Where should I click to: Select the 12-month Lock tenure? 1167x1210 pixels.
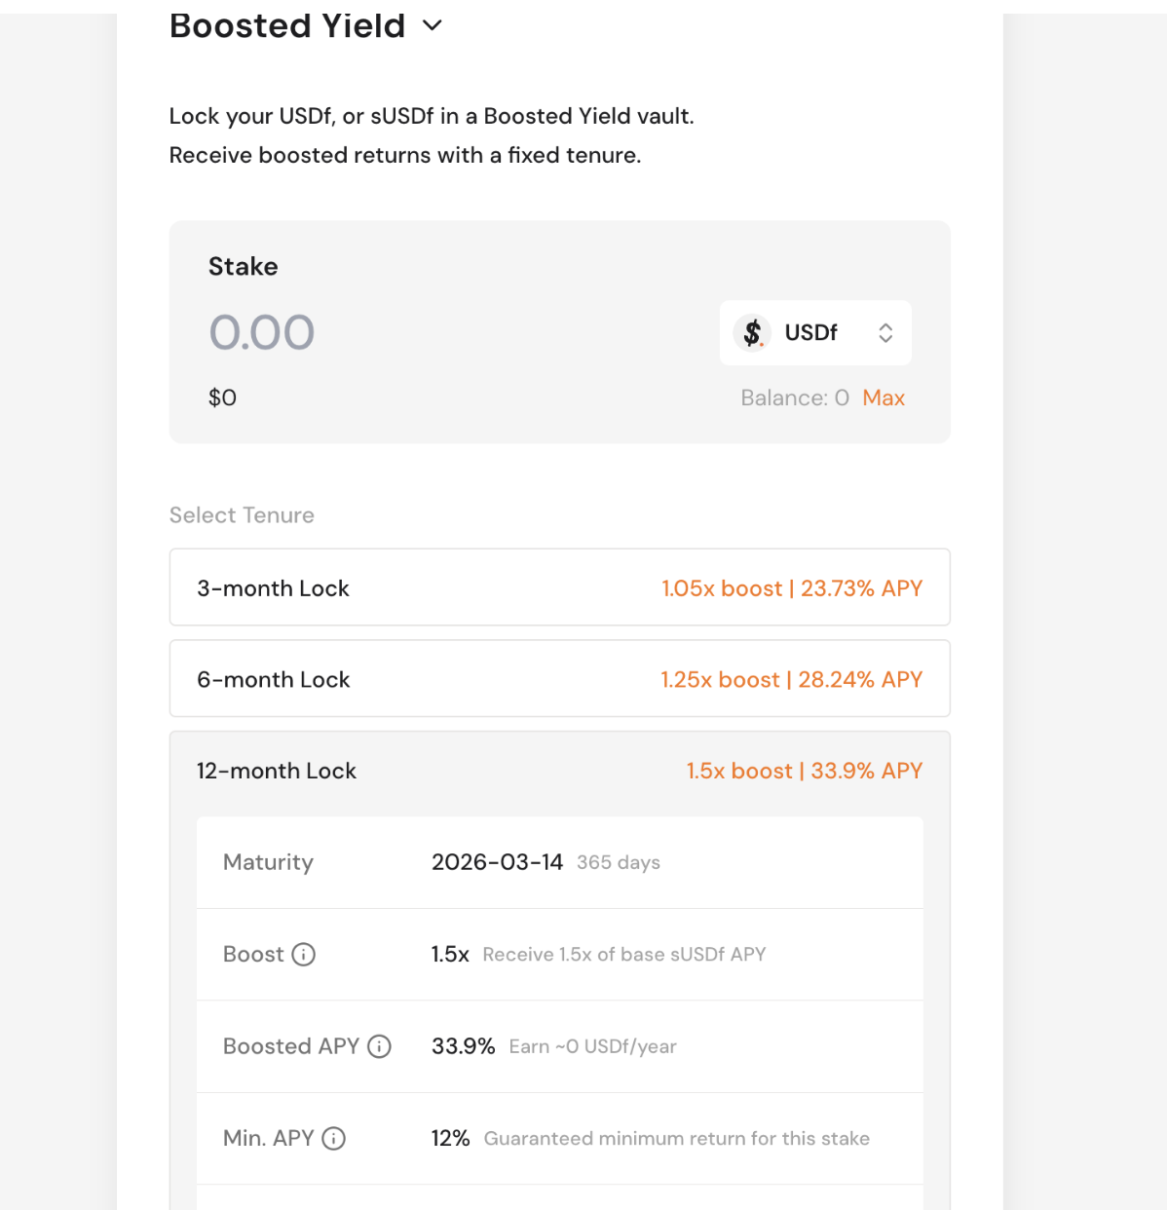click(277, 772)
